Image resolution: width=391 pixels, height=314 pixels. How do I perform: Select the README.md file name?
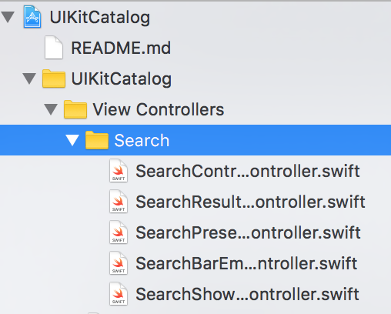click(121, 48)
